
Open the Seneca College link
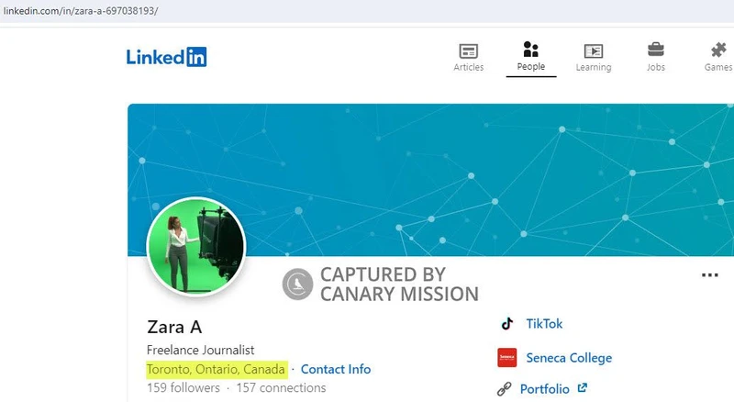(x=569, y=358)
